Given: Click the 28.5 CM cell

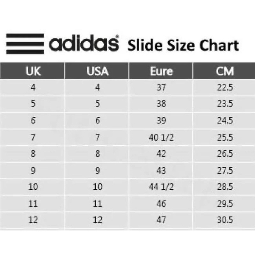Looking at the screenshot, I should point(224,187).
